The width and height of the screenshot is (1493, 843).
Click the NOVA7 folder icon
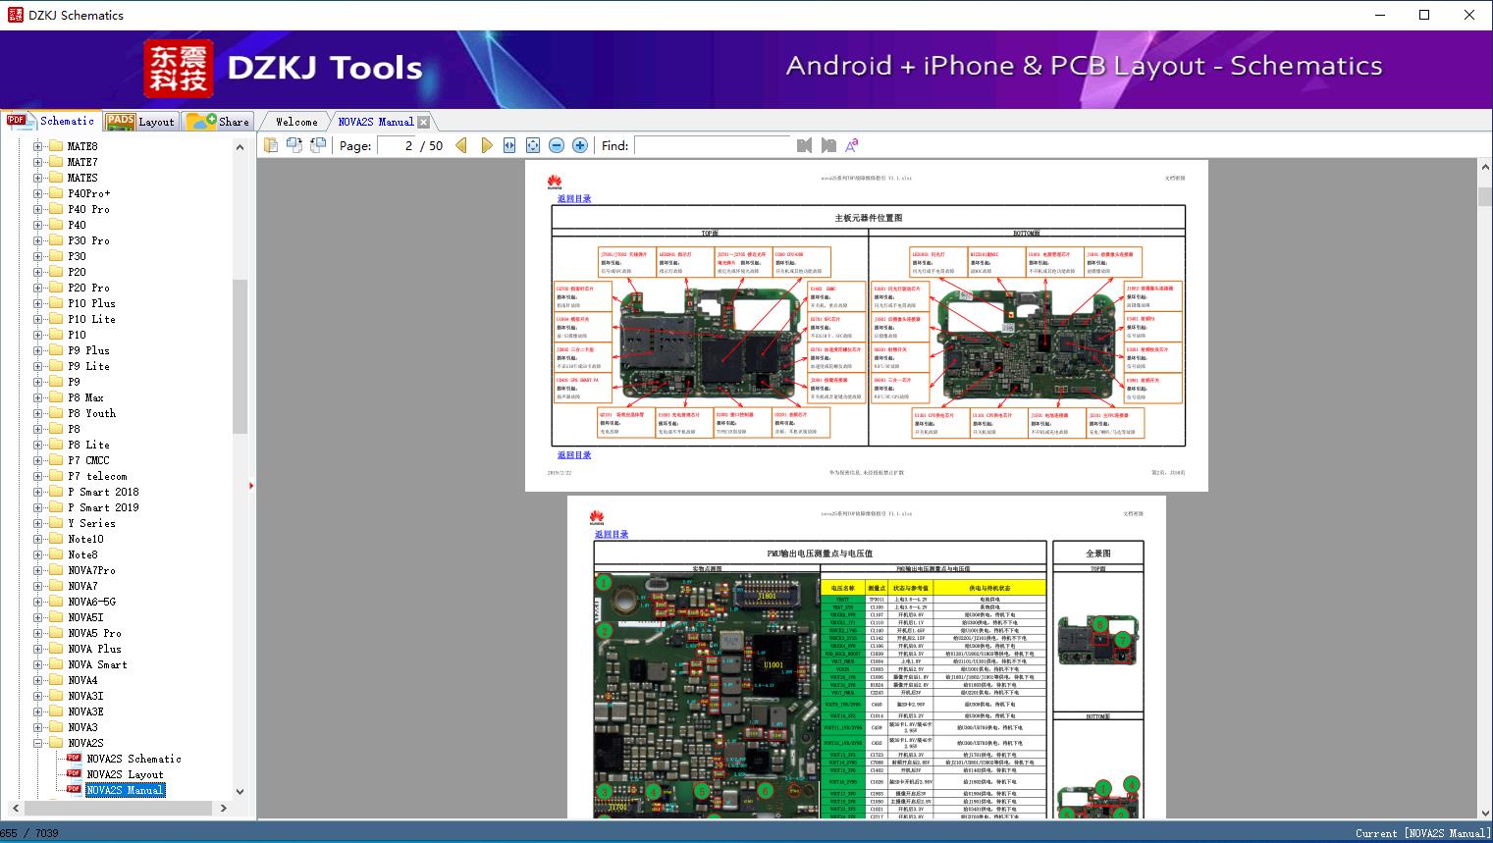point(57,586)
